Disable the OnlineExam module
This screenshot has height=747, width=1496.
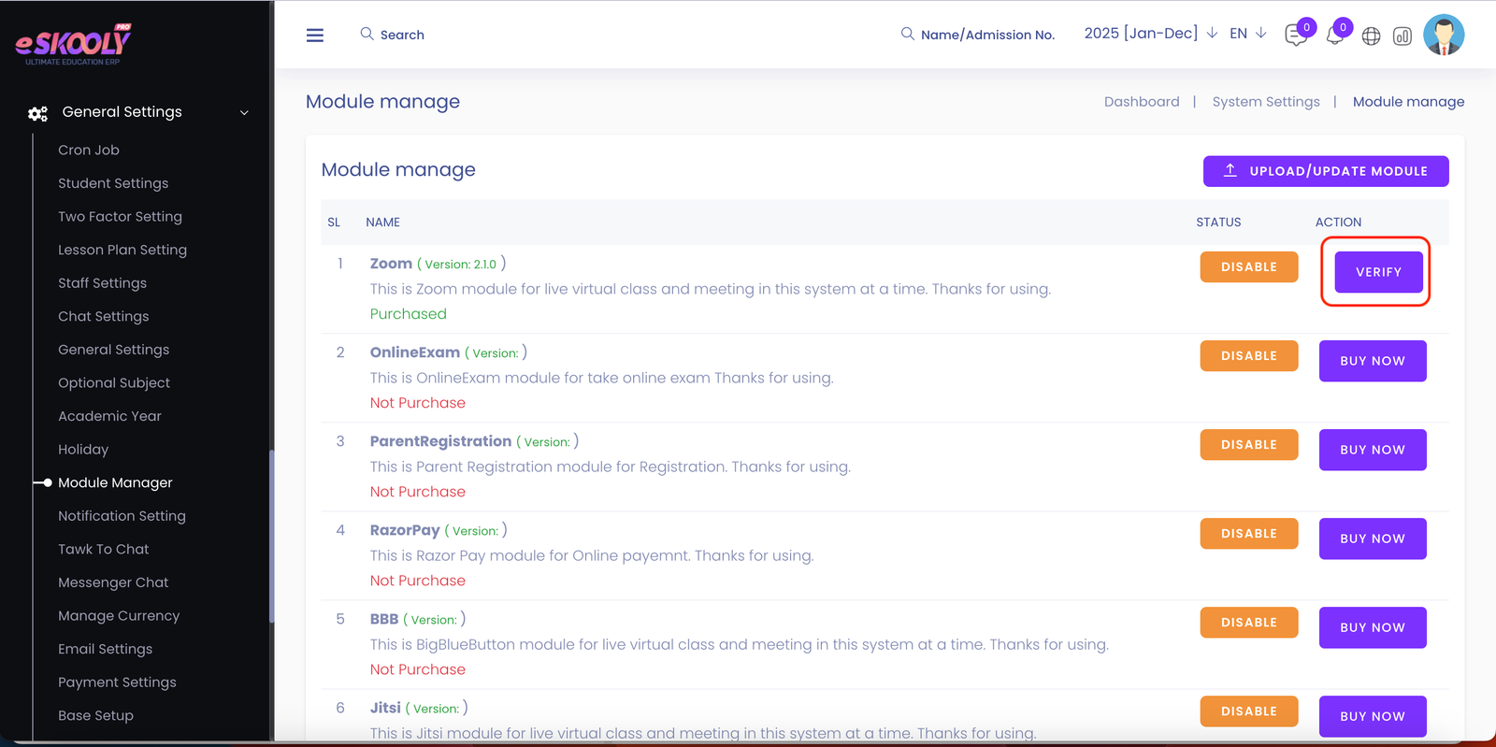point(1248,355)
